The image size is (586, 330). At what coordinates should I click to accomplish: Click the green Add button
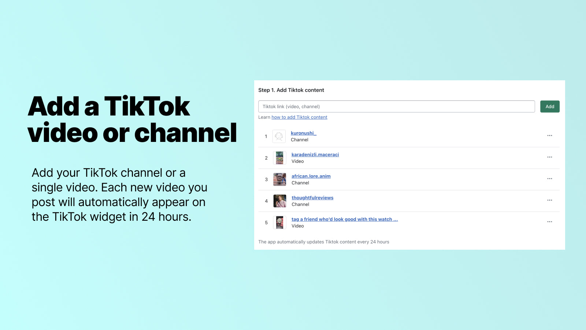tap(550, 106)
